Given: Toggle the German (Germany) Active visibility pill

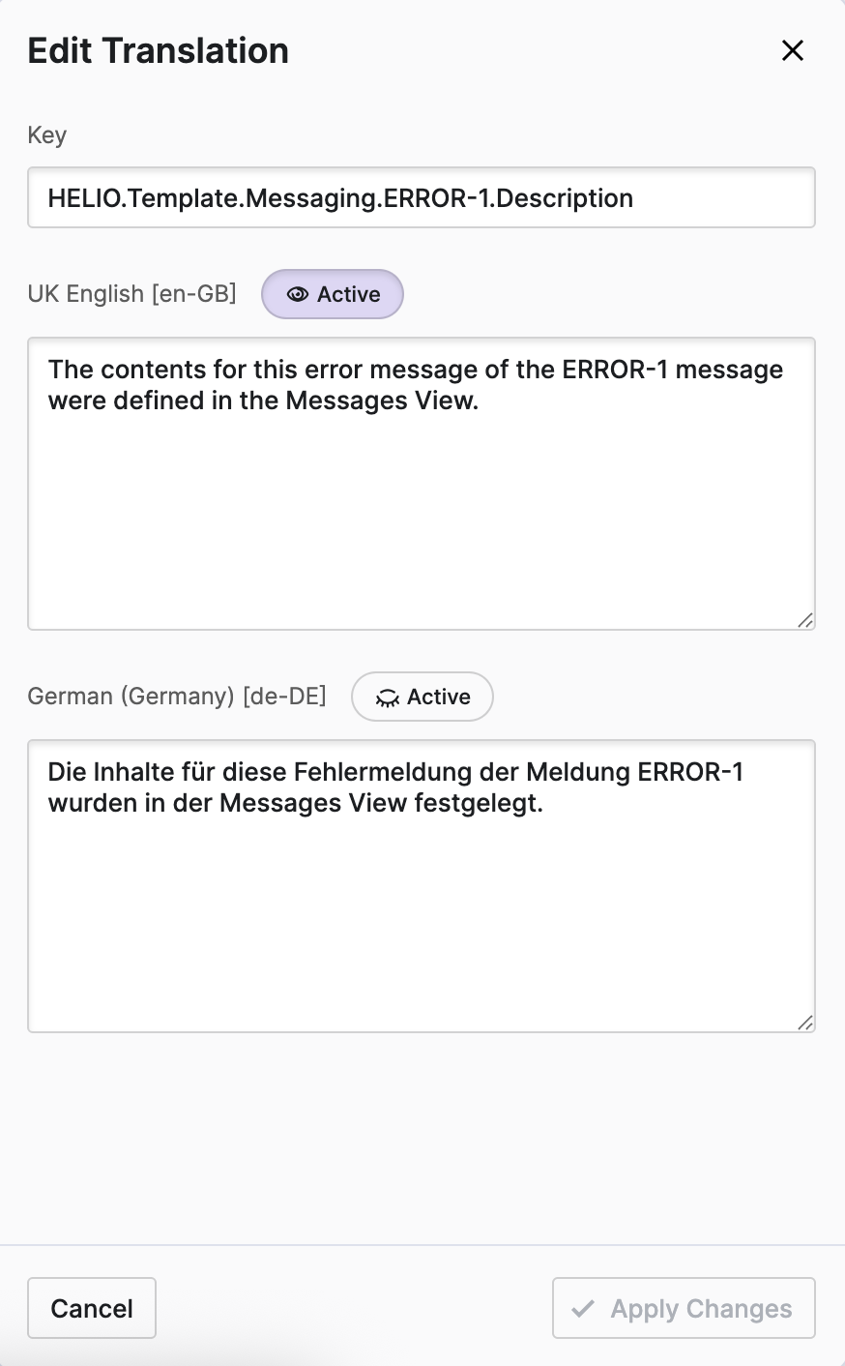Looking at the screenshot, I should [422, 697].
